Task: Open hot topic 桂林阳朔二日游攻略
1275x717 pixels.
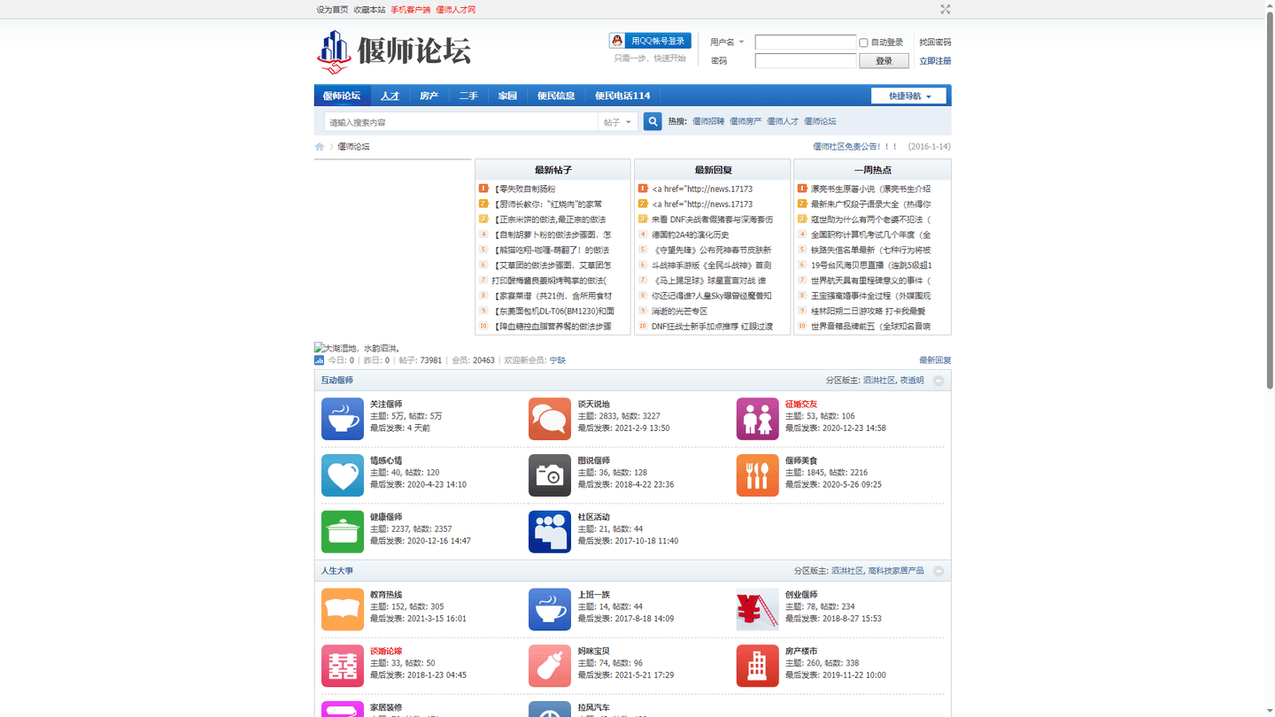Action: pyautogui.click(x=868, y=312)
